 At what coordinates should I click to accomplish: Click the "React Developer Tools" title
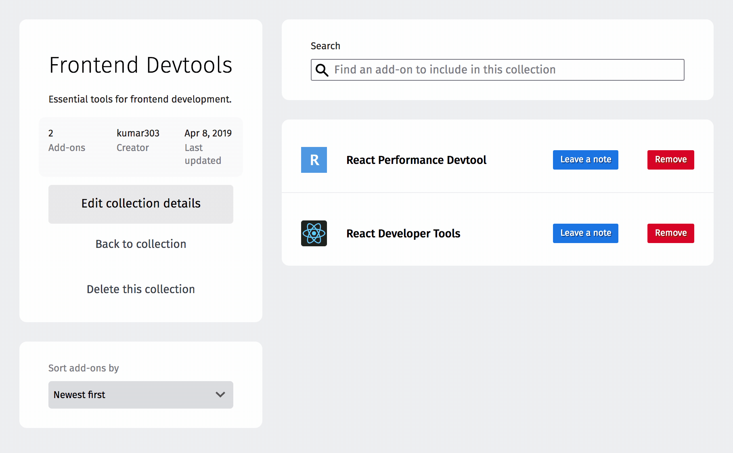(x=403, y=233)
